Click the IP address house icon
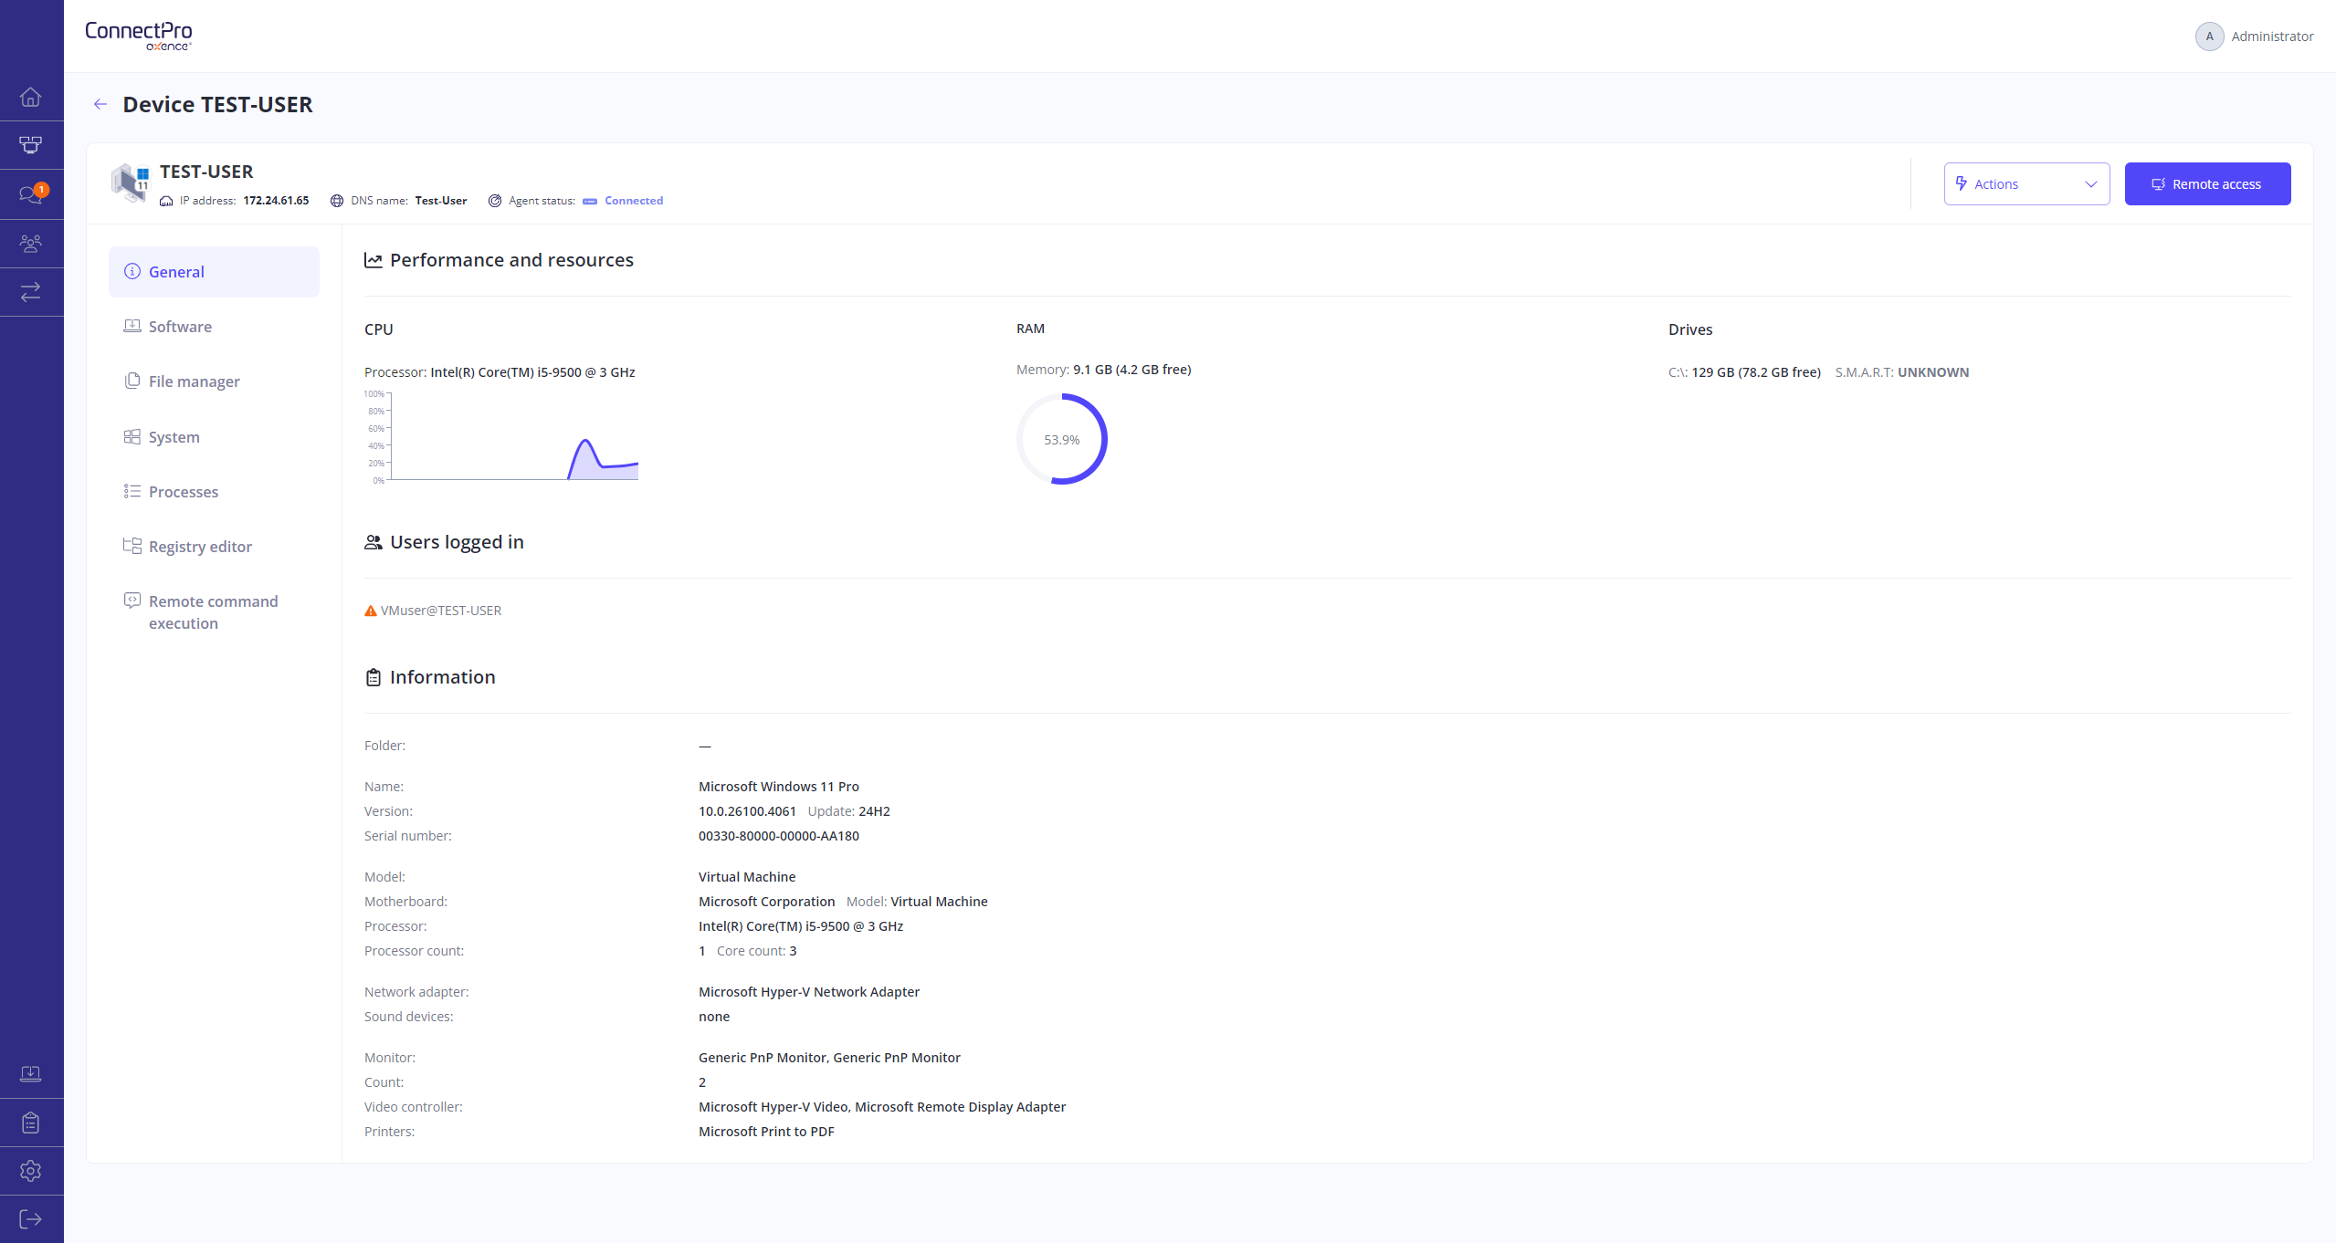The image size is (2336, 1243). tap(166, 201)
